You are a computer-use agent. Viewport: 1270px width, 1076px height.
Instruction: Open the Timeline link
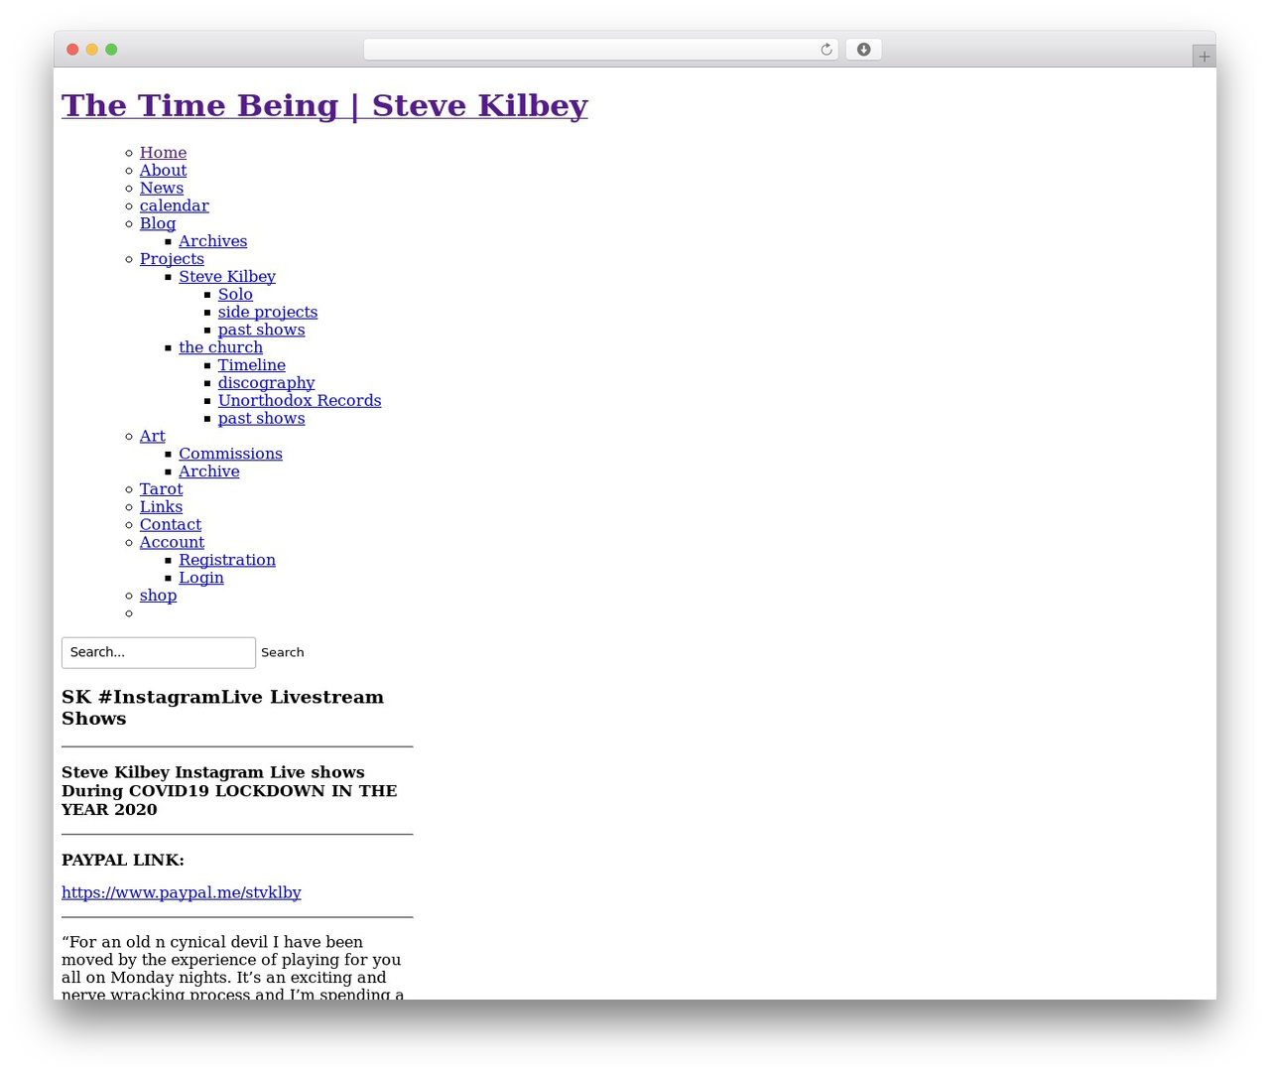(x=252, y=365)
